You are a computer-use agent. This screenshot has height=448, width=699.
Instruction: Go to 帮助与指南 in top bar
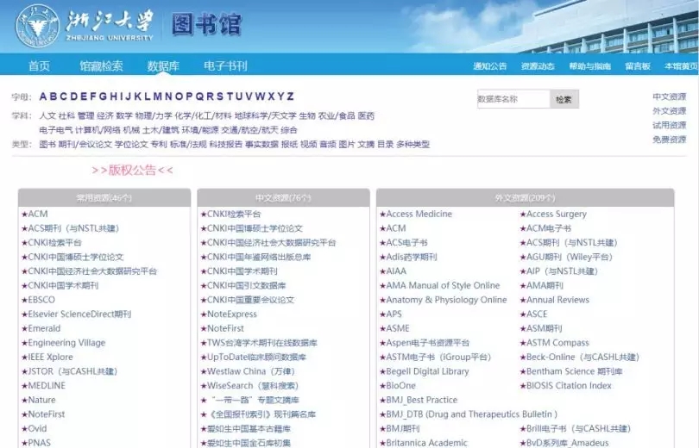(589, 66)
